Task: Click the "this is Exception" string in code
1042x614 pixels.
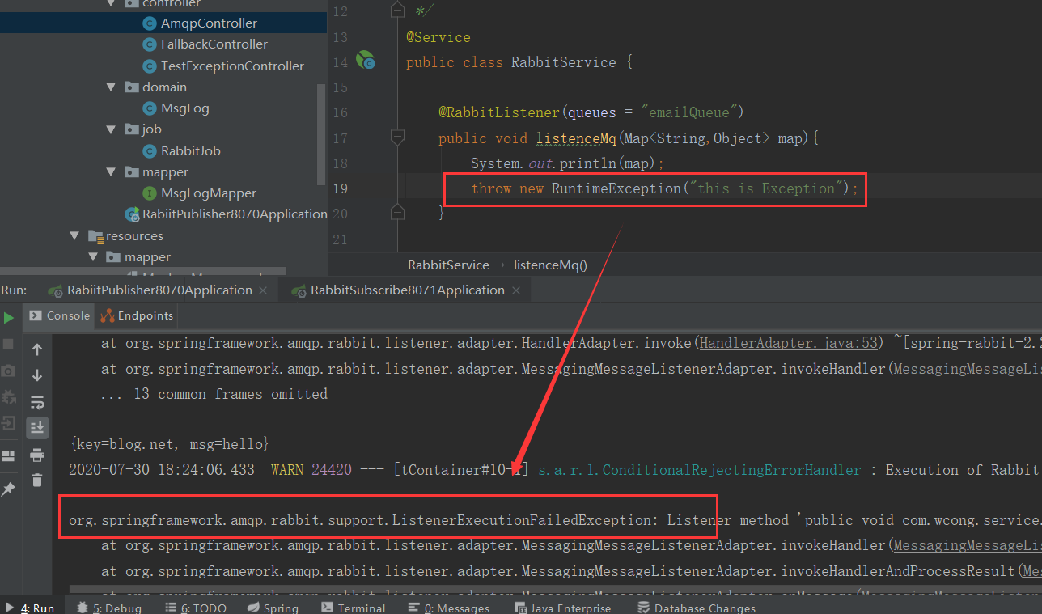Action: point(765,188)
